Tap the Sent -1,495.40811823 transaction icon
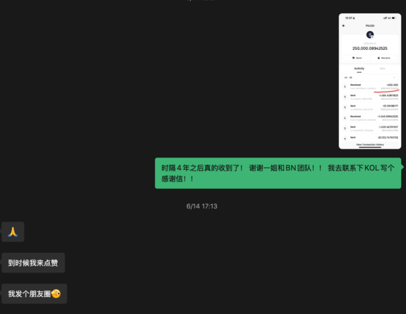406x314 pixels. 345,97
